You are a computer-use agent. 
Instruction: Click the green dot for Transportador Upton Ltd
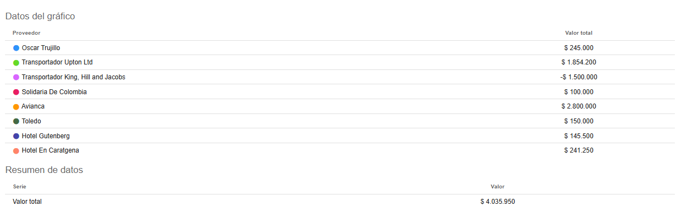[16, 63]
